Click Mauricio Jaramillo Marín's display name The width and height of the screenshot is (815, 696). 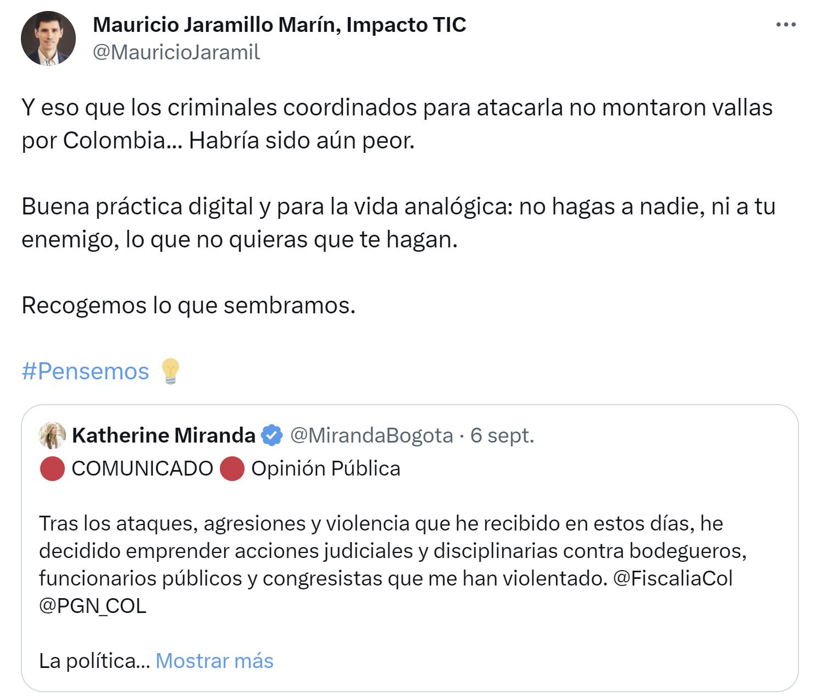tap(280, 24)
